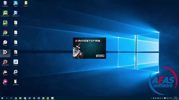
Task: Select the Python11 folder on desktop
Action: [26, 4]
